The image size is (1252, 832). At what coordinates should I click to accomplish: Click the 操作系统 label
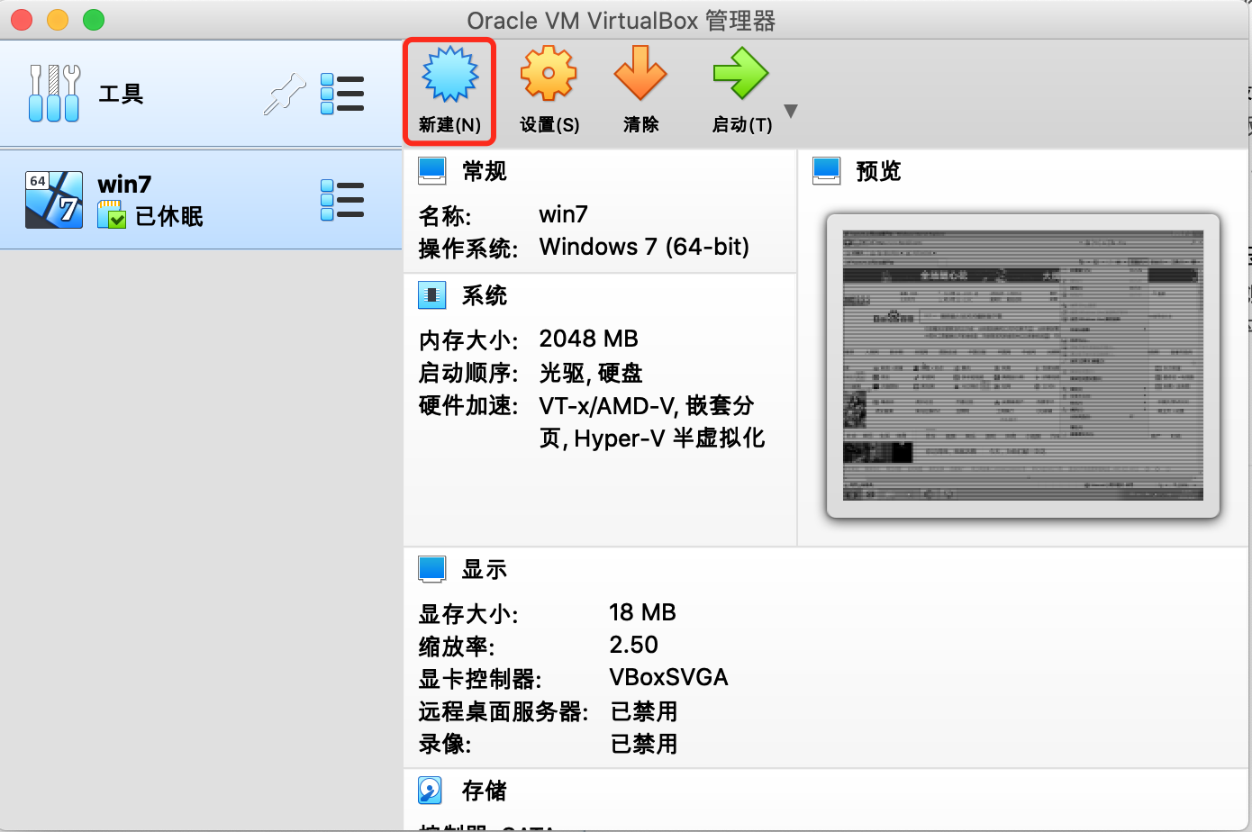[x=468, y=249]
